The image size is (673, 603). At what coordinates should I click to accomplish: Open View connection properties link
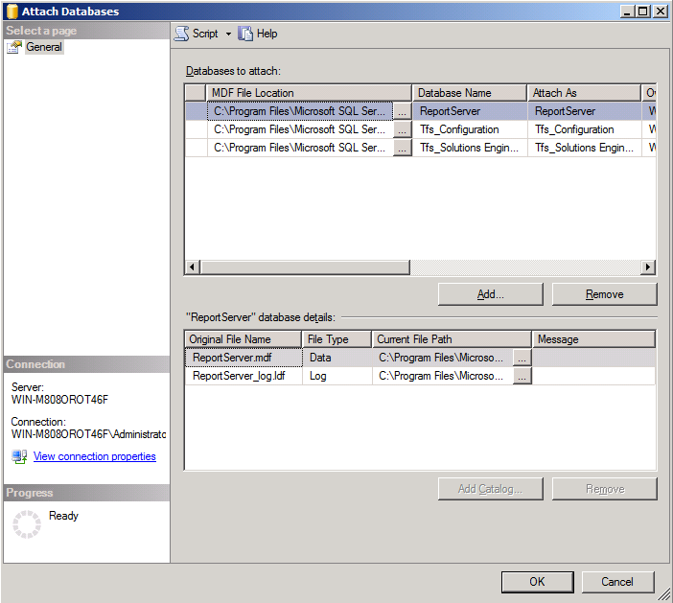(x=94, y=456)
